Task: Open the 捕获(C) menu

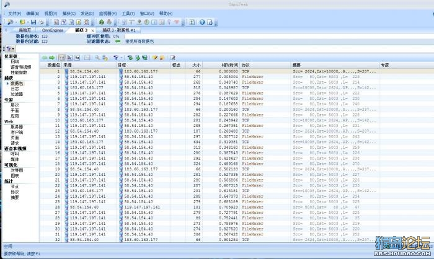Action: [x=69, y=13]
